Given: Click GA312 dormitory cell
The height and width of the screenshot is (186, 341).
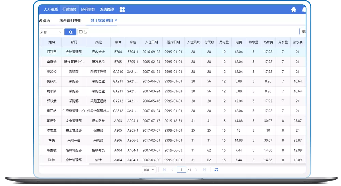Looking at the screenshot, I should (118, 111).
